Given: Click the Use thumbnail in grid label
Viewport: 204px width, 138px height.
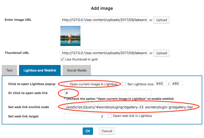Looking at the screenshot, I should pos(81,59).
